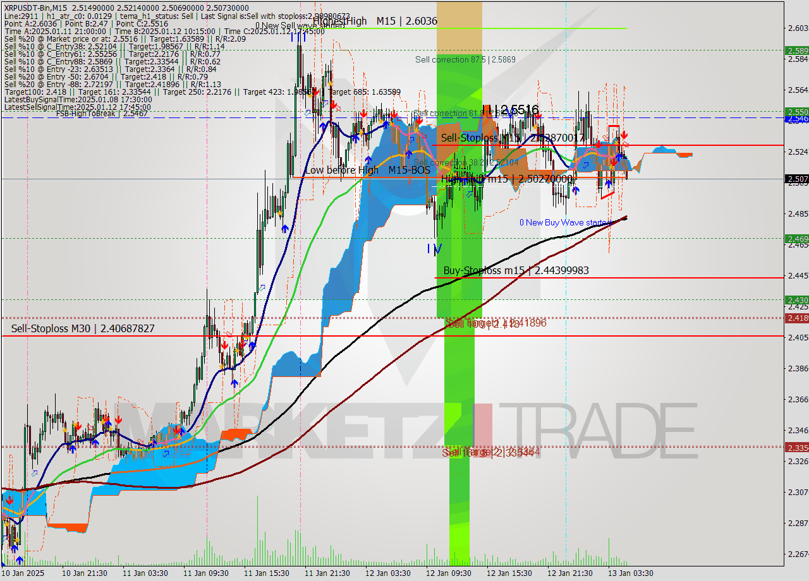Click the 12 Jan 03:30 time label
The image size is (809, 581).
click(388, 573)
